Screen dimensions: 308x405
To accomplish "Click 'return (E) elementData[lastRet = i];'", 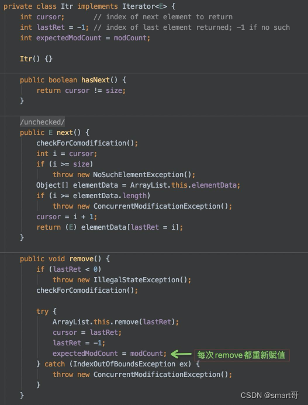I will (109, 227).
